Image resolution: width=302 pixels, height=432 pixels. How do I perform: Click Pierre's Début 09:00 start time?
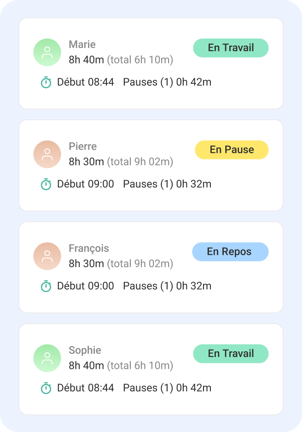point(85,184)
